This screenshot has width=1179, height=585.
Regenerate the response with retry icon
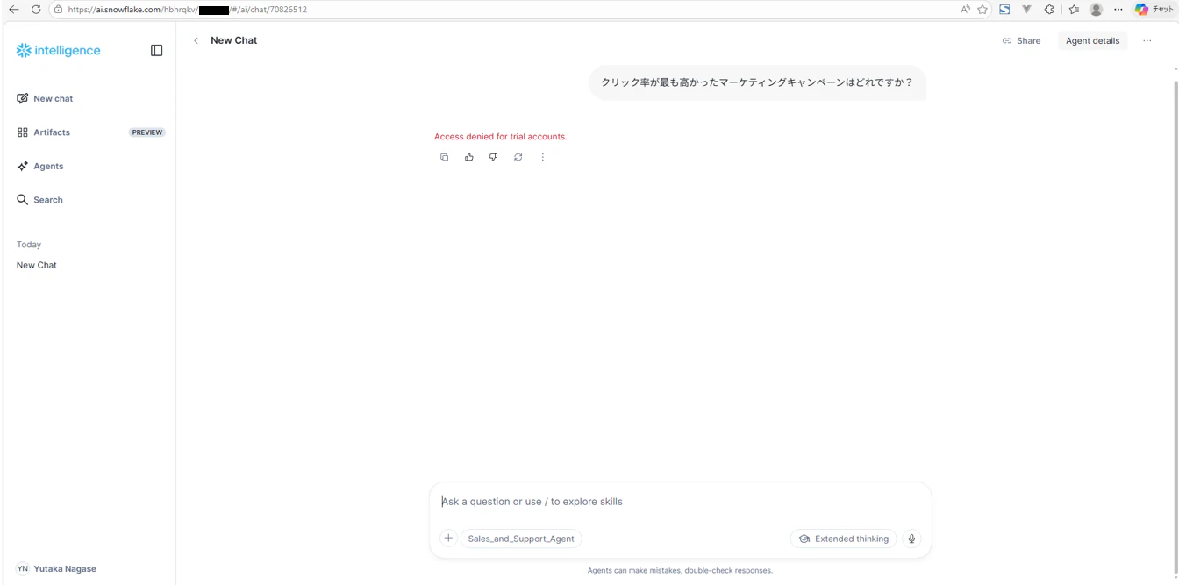[x=518, y=157]
